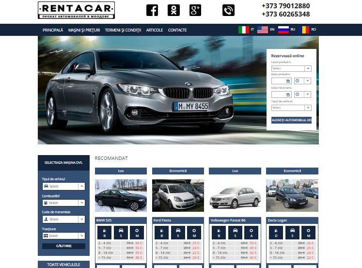
Task: Select the Russian flag language icon
Action: pyautogui.click(x=283, y=30)
